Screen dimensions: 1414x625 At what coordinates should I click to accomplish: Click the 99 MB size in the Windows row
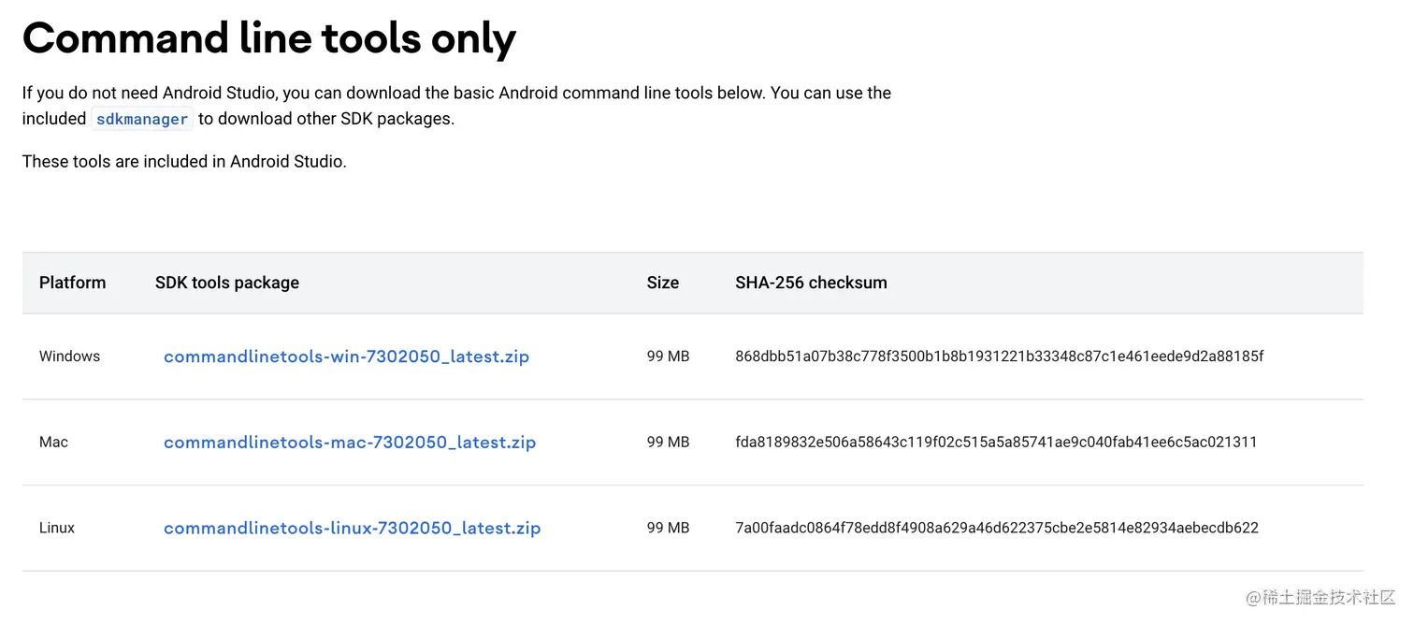(x=668, y=356)
